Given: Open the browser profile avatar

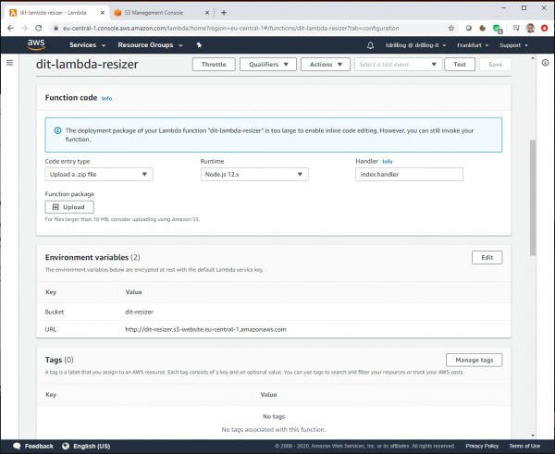Looking at the screenshot, I should (x=530, y=28).
